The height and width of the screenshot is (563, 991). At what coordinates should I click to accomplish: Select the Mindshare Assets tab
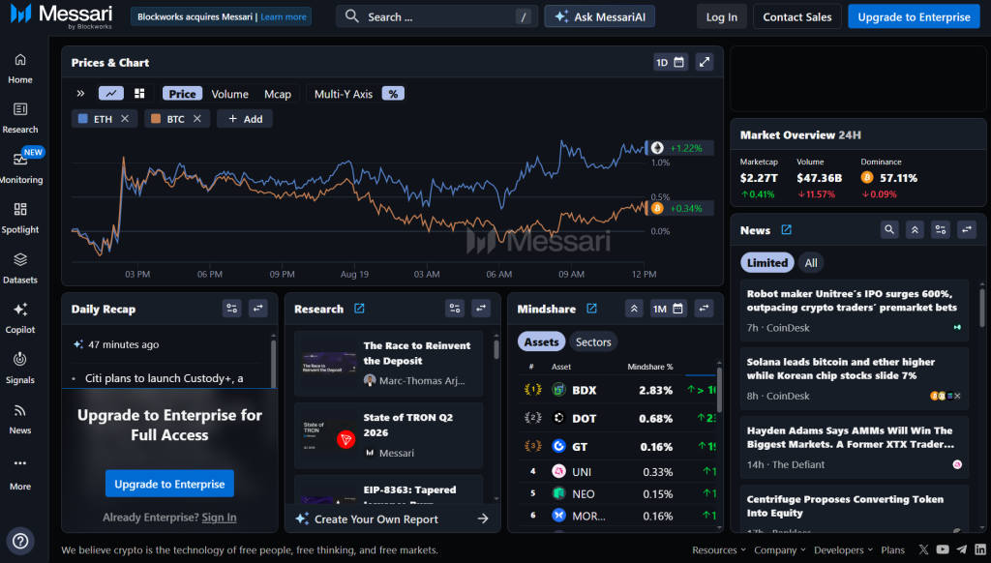point(541,341)
